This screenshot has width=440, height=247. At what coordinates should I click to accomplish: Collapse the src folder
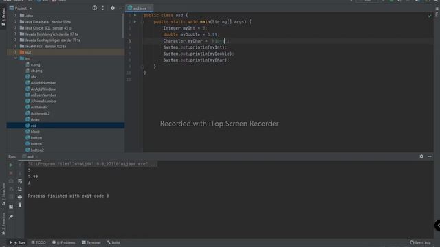click(x=16, y=58)
